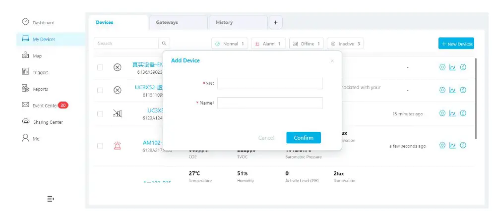This screenshot has height=211, width=495.
Task: Click the SN input field
Action: [270, 84]
